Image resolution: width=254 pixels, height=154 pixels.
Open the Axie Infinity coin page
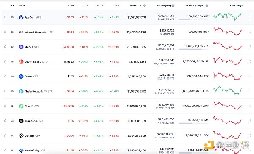coord(32,151)
